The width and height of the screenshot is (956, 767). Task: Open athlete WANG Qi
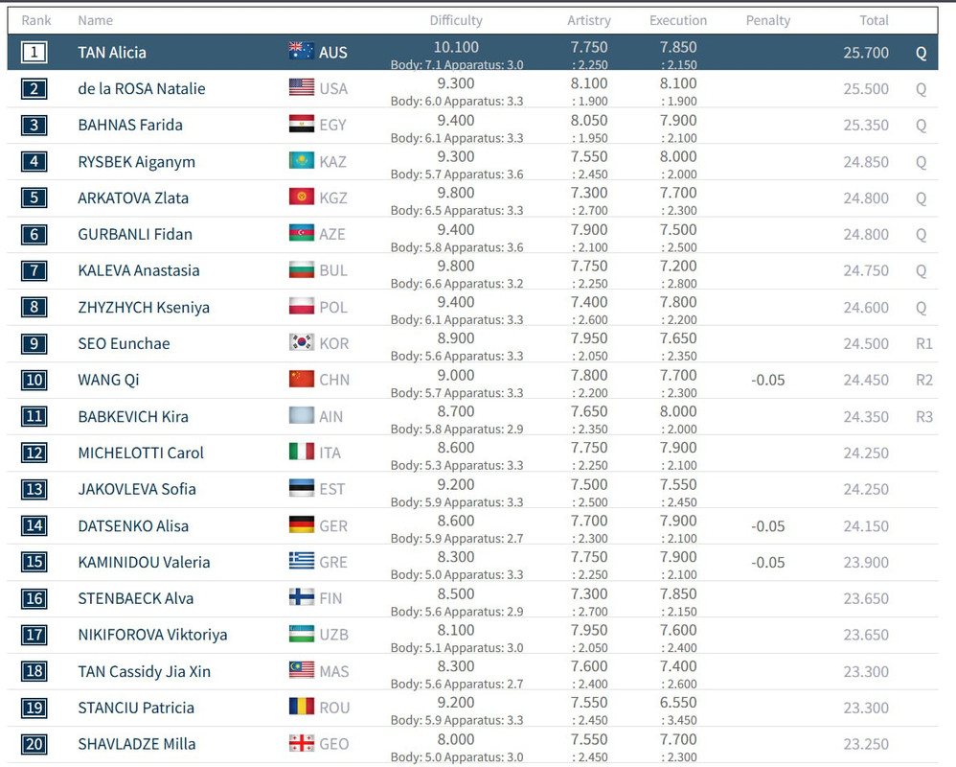(108, 380)
